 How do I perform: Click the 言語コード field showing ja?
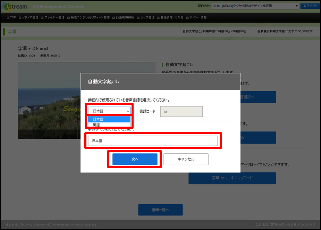pos(181,111)
